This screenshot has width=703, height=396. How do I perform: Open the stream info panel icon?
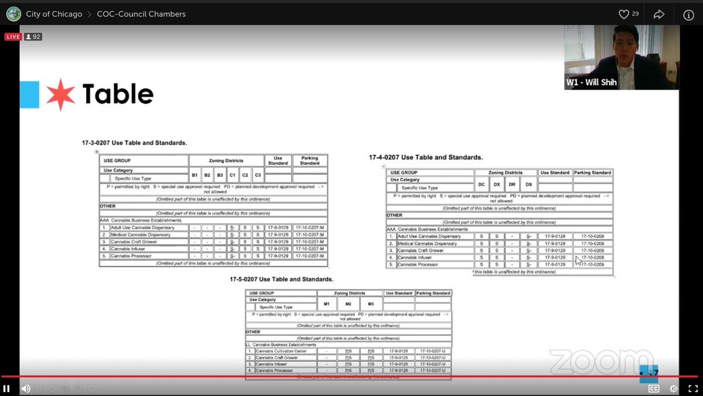pos(688,15)
